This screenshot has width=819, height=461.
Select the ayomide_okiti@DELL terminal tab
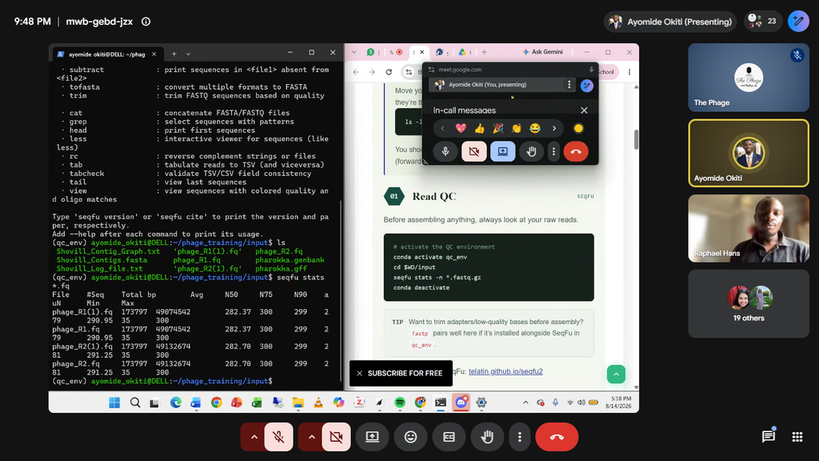coord(107,54)
